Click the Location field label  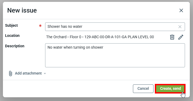(x=12, y=36)
